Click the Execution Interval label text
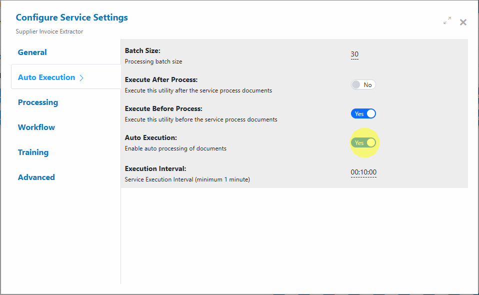Image resolution: width=479 pixels, height=295 pixels. [155, 168]
